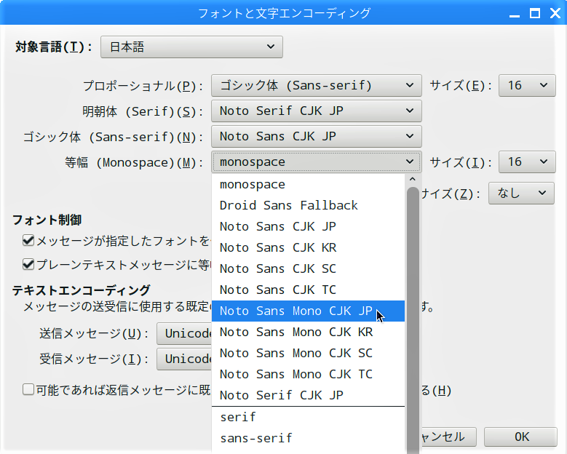This screenshot has height=454, width=567.
Task: Select the generic serif list entry
Action: [x=308, y=417]
